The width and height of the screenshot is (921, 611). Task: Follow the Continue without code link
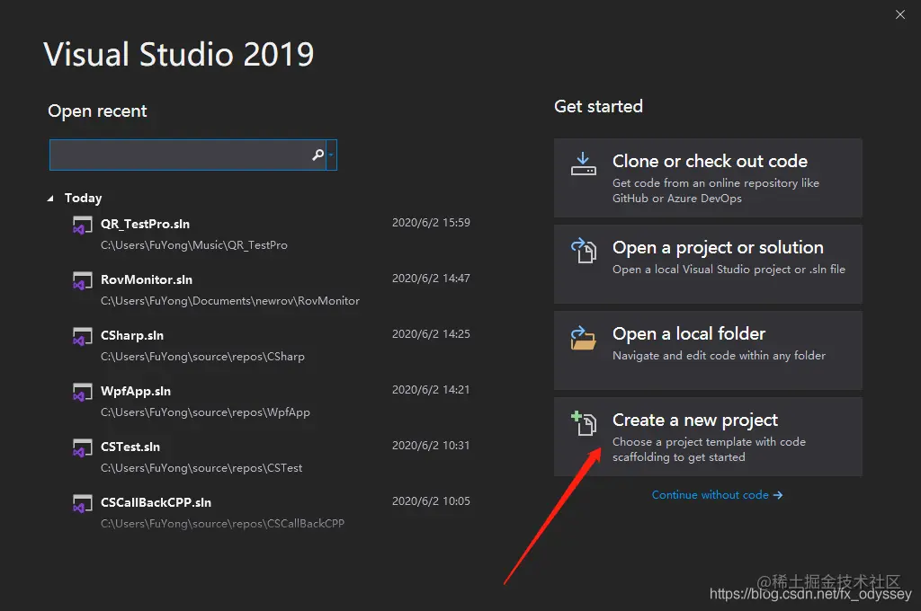tap(717, 495)
